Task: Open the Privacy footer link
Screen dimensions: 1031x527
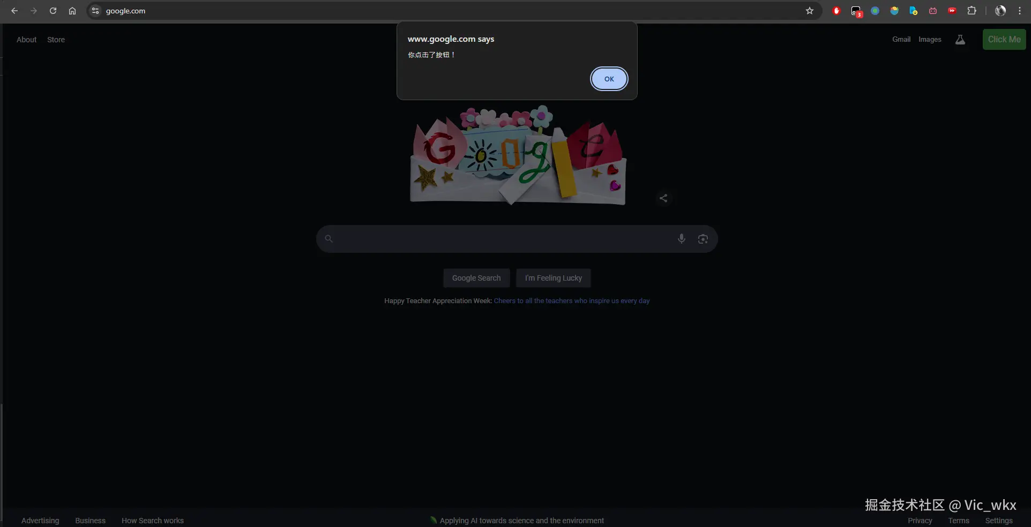Action: pos(920,521)
